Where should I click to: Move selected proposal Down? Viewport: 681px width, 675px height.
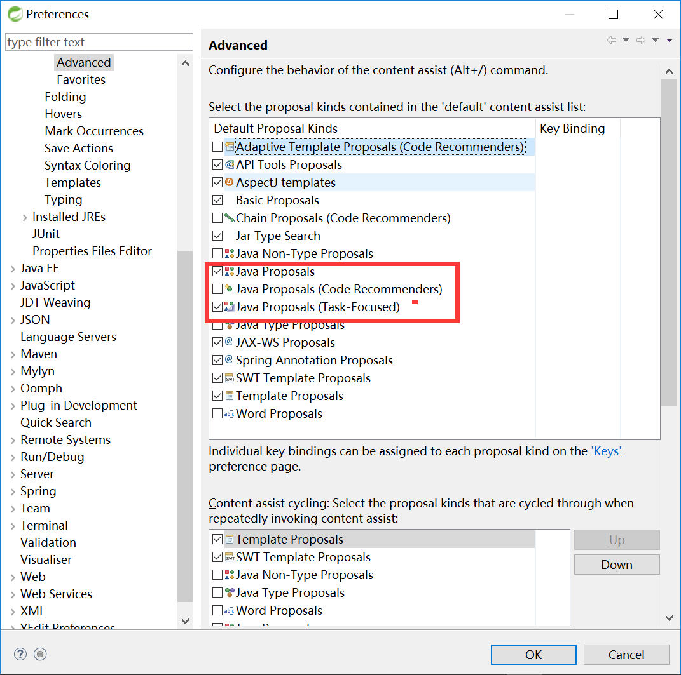(x=617, y=565)
